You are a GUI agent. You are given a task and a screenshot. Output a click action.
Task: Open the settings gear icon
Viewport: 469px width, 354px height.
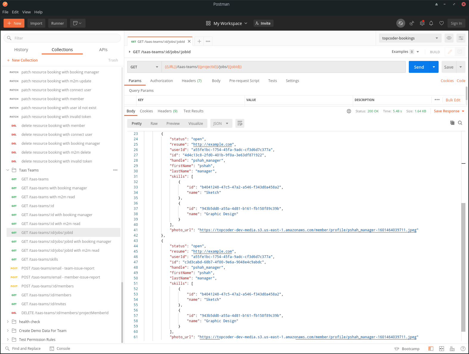click(422, 23)
